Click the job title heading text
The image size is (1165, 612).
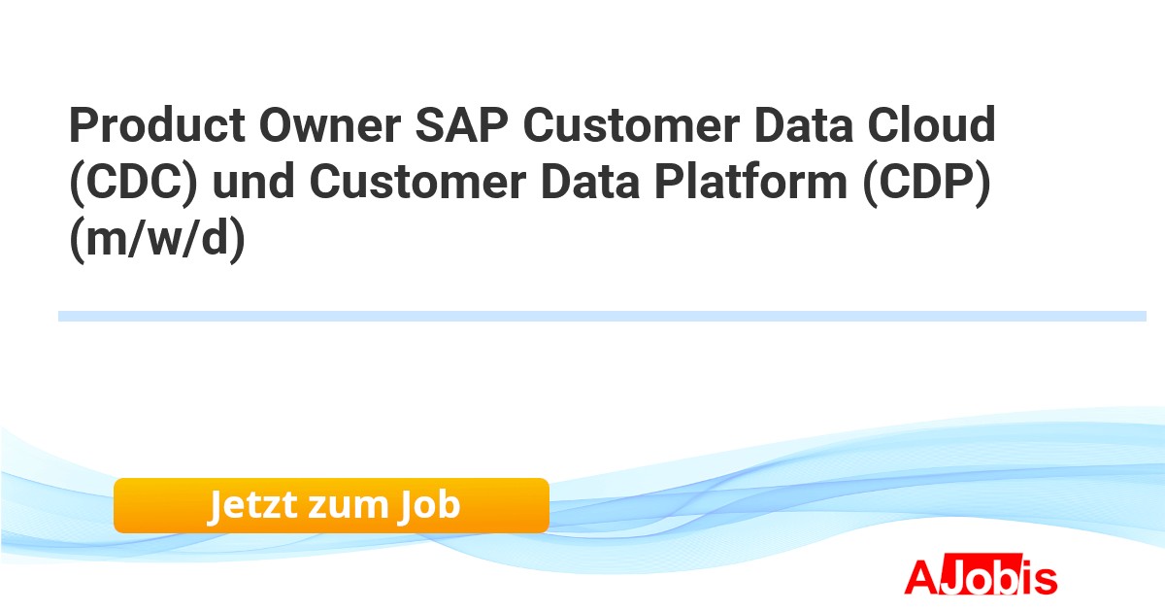pos(532,183)
